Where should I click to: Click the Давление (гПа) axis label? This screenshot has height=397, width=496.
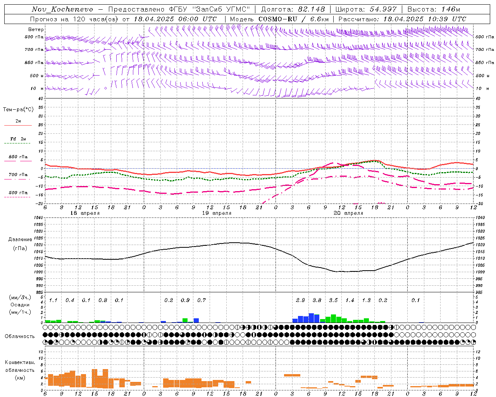20,243
